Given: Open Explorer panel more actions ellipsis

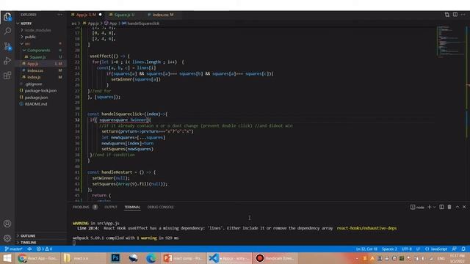Looking at the screenshot, I should click(x=60, y=15).
